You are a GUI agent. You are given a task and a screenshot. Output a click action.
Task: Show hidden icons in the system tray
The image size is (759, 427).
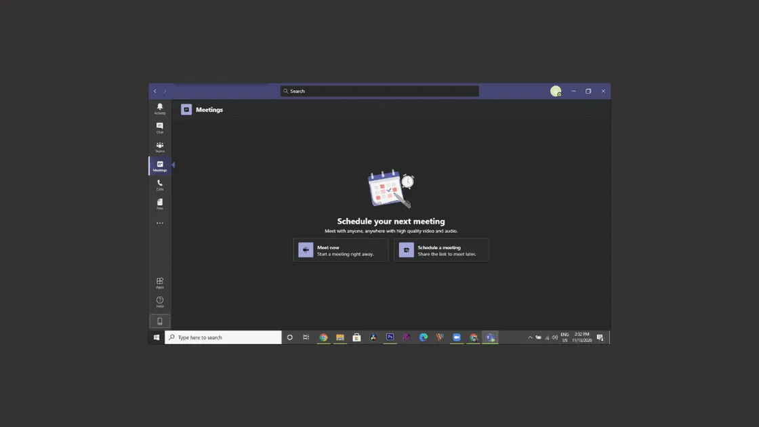(530, 337)
